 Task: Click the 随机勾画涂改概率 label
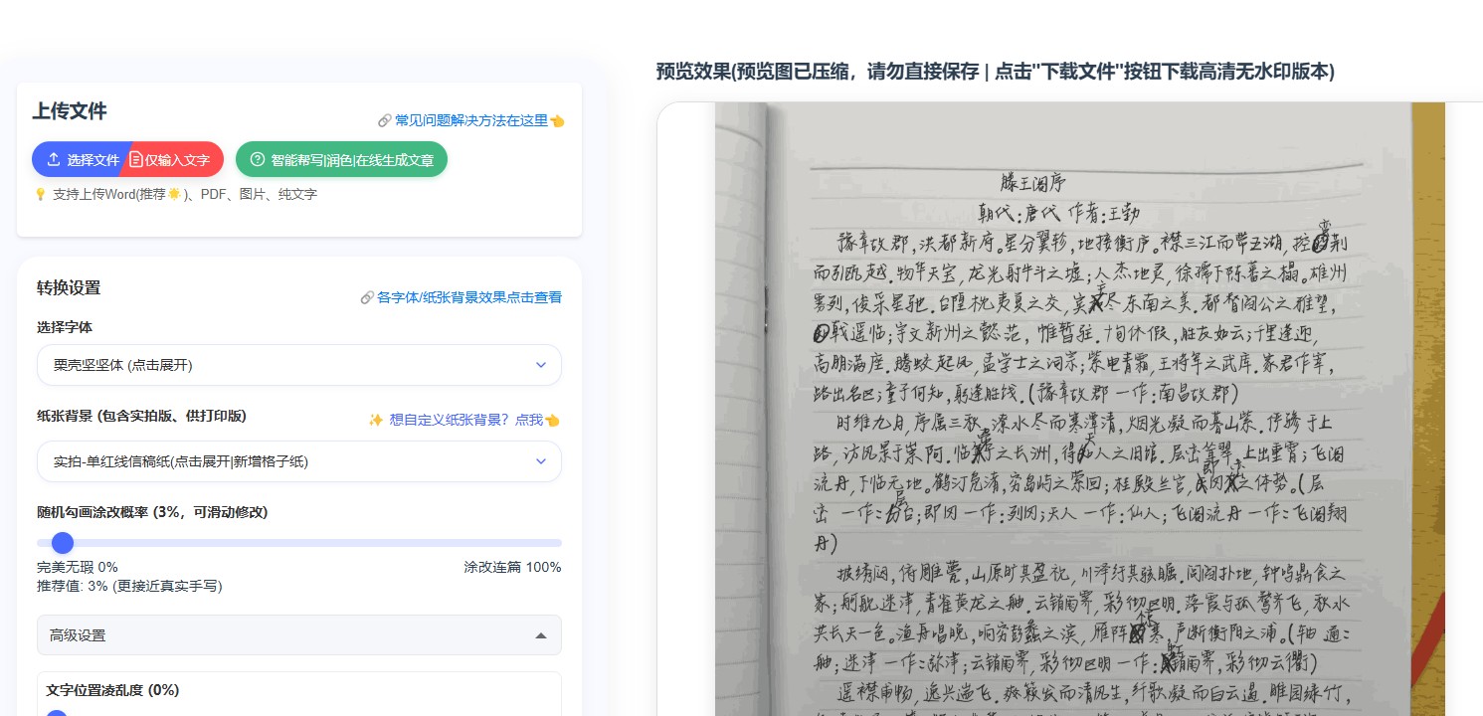tap(152, 512)
